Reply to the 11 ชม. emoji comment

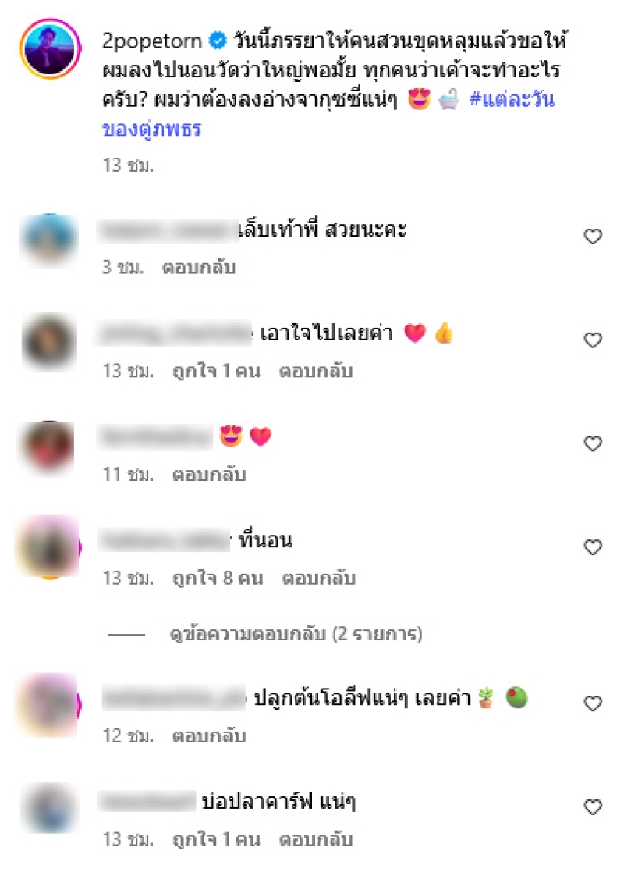click(209, 475)
